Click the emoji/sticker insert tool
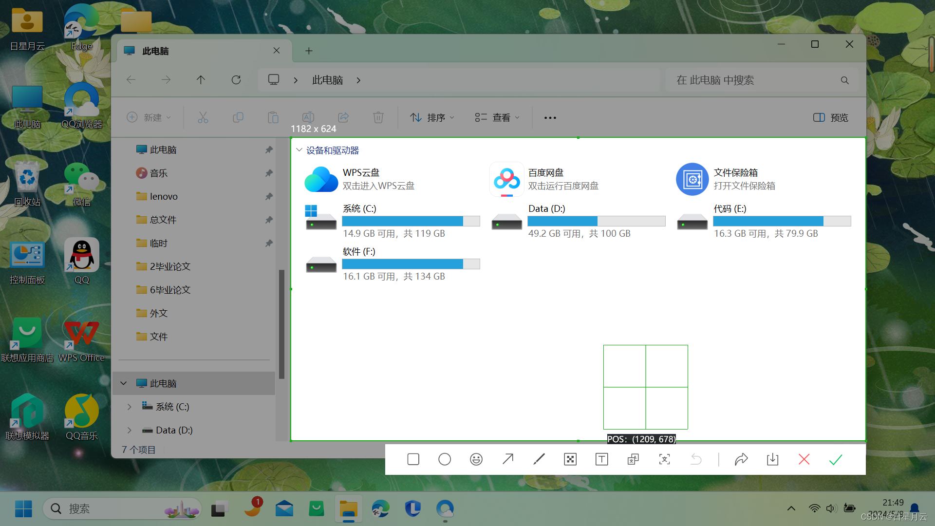This screenshot has height=526, width=935. point(476,460)
